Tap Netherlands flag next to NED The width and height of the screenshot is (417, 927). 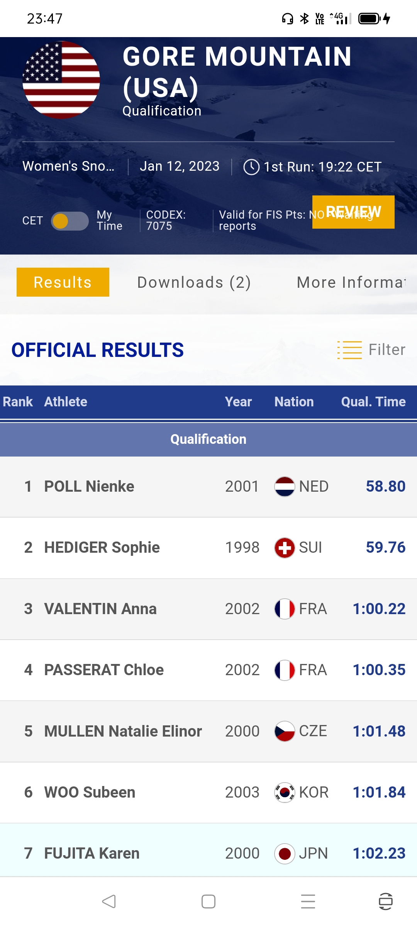coord(285,486)
